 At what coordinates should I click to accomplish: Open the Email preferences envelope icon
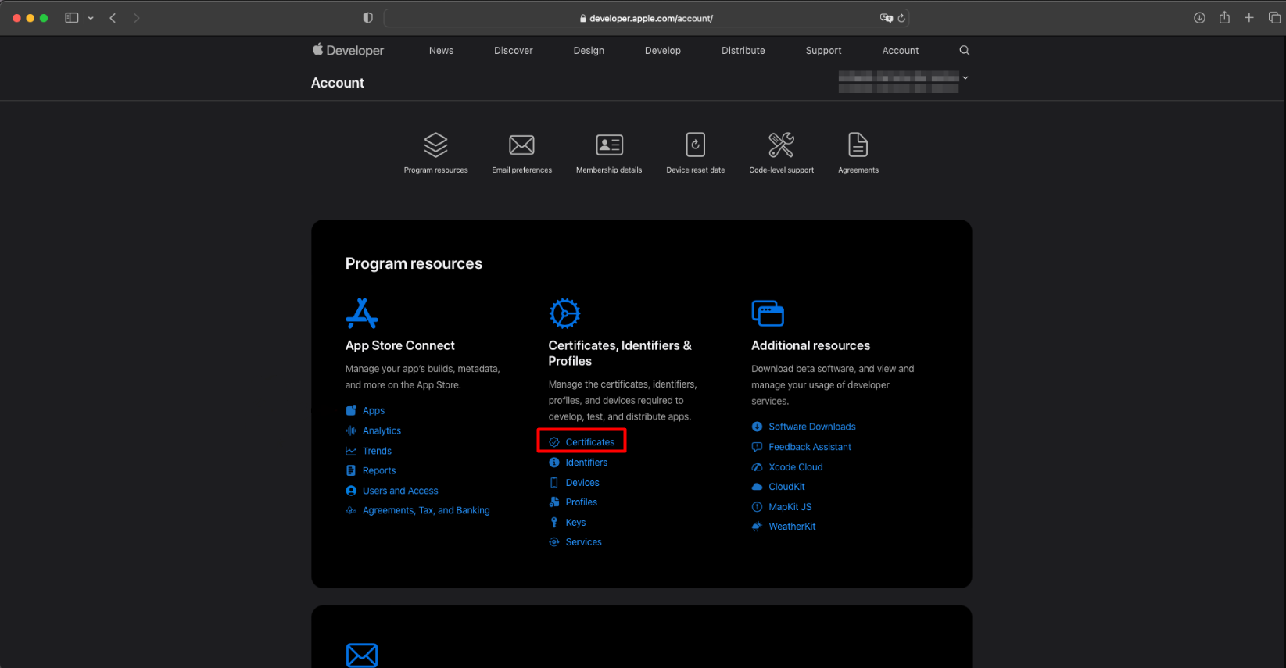[x=521, y=145]
